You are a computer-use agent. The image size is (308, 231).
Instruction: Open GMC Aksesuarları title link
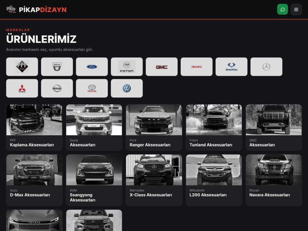click(x=262, y=145)
